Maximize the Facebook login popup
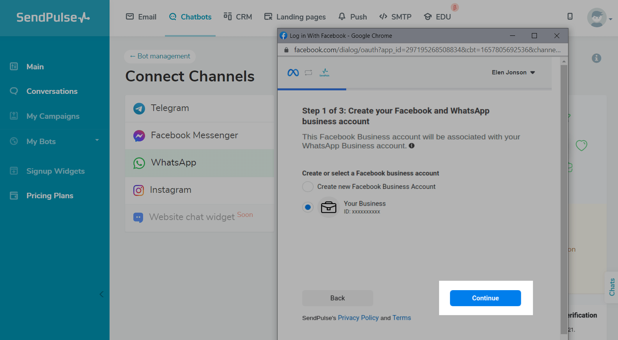 [x=535, y=35]
